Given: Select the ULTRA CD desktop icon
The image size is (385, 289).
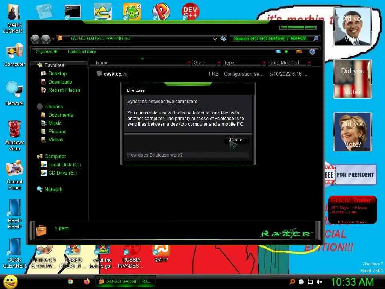Looking at the screenshot, I should [44, 257].
